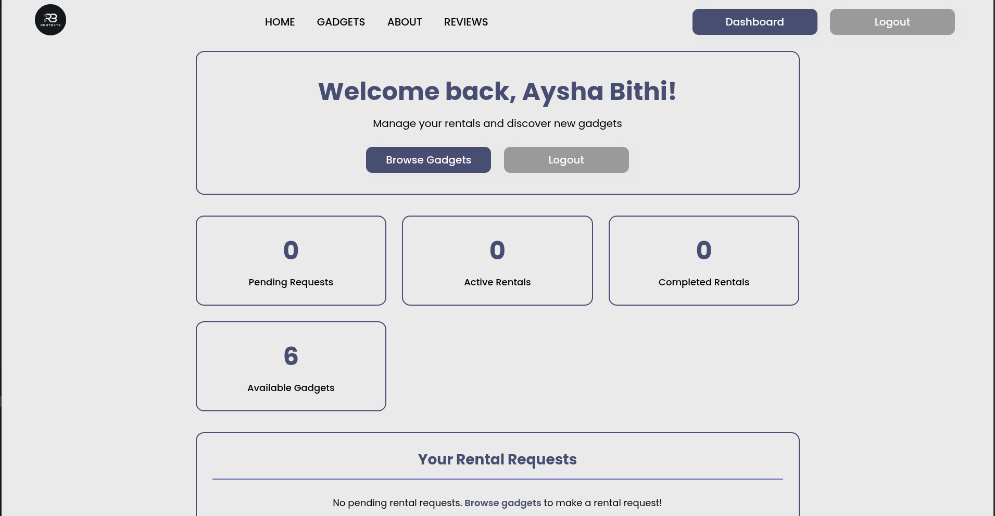Open the GADGETS navigation item

coord(341,22)
